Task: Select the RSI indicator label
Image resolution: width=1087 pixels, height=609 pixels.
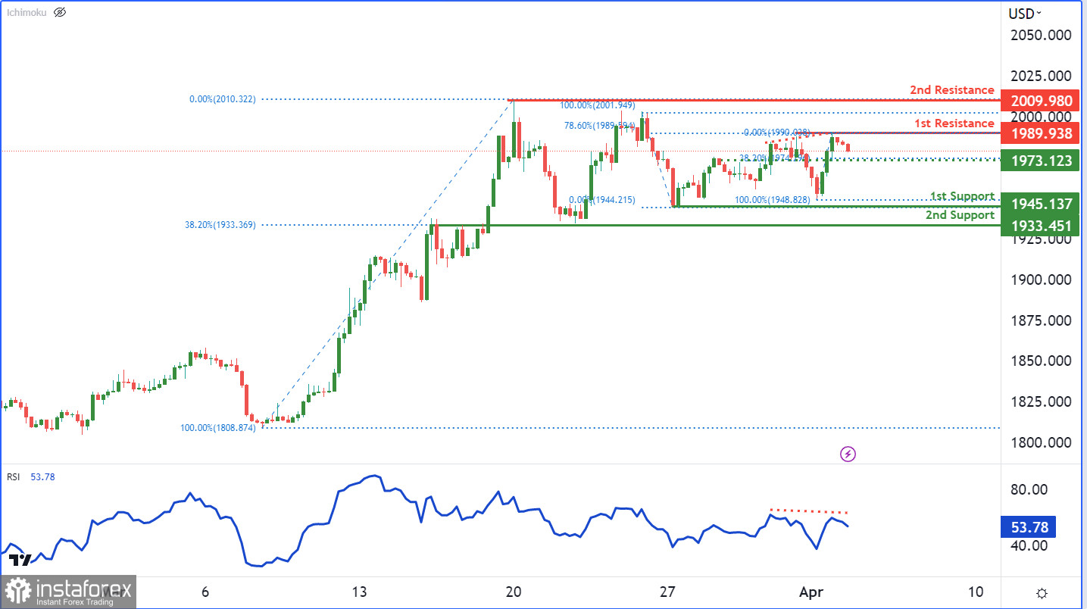Action: tap(14, 477)
